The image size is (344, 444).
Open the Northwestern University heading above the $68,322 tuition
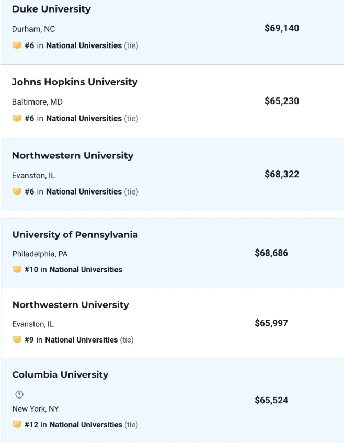click(73, 156)
